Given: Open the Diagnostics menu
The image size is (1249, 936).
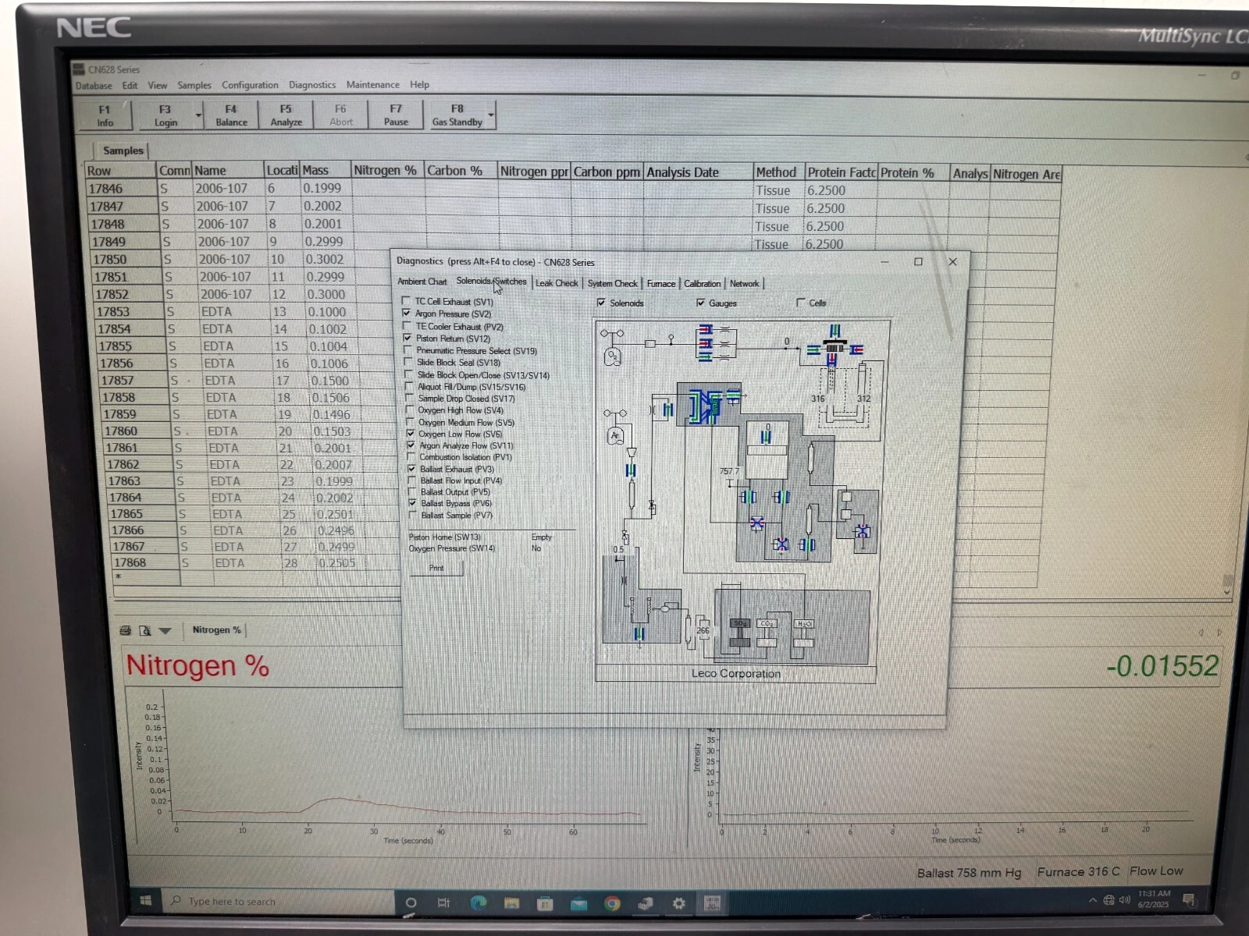Looking at the screenshot, I should (x=312, y=85).
